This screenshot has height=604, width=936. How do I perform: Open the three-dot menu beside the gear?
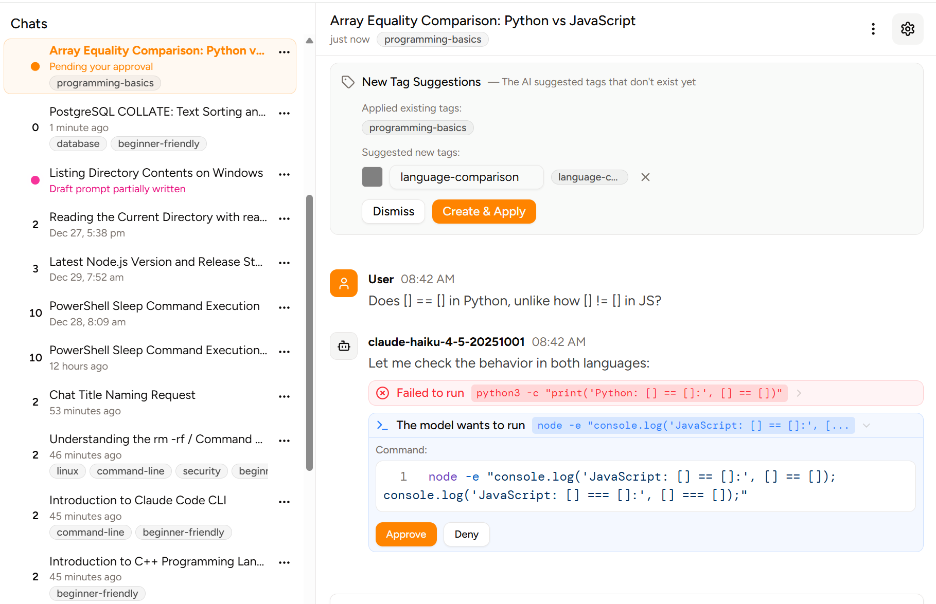[873, 29]
